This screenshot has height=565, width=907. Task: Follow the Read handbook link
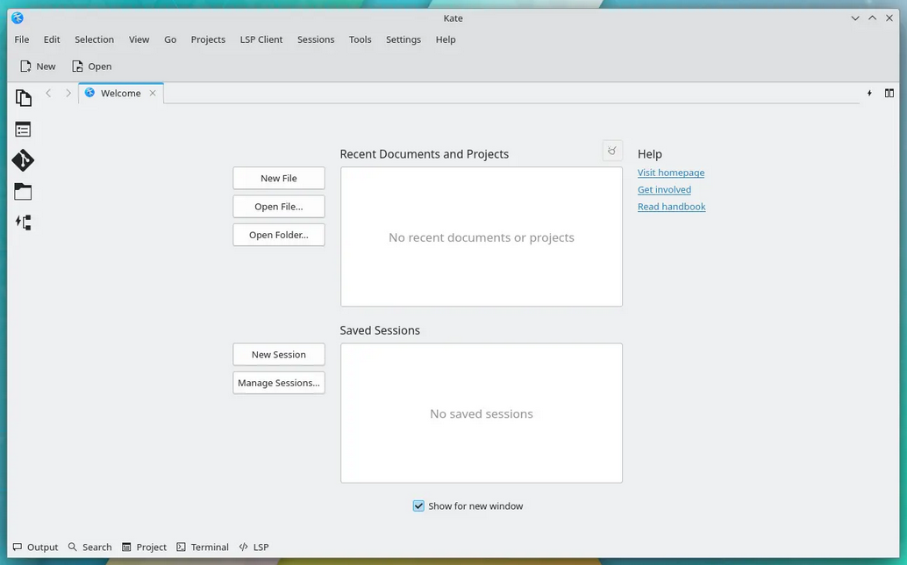[x=672, y=207]
